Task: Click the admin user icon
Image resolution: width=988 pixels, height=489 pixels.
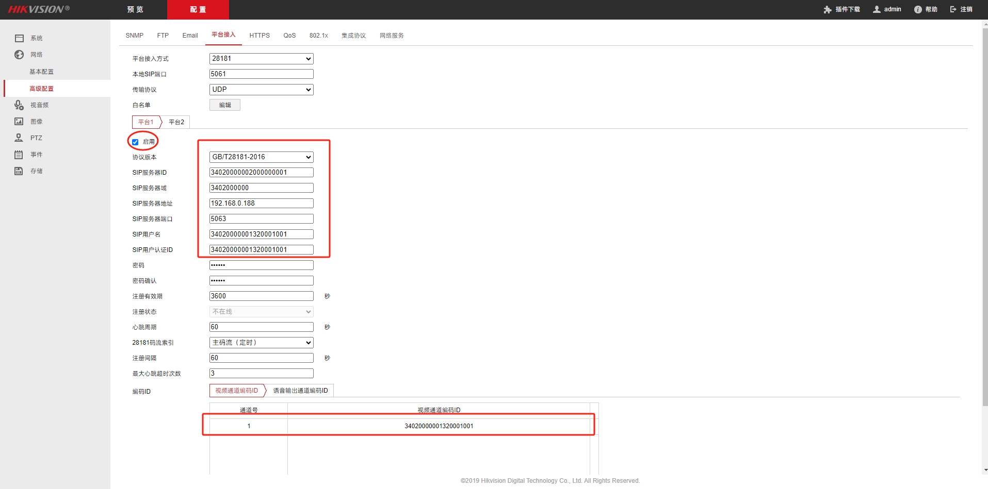Action: coord(877,9)
